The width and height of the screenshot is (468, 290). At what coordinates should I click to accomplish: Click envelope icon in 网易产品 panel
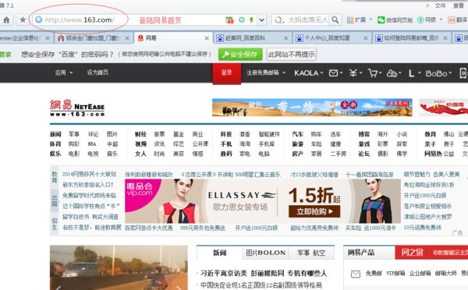click(356, 274)
